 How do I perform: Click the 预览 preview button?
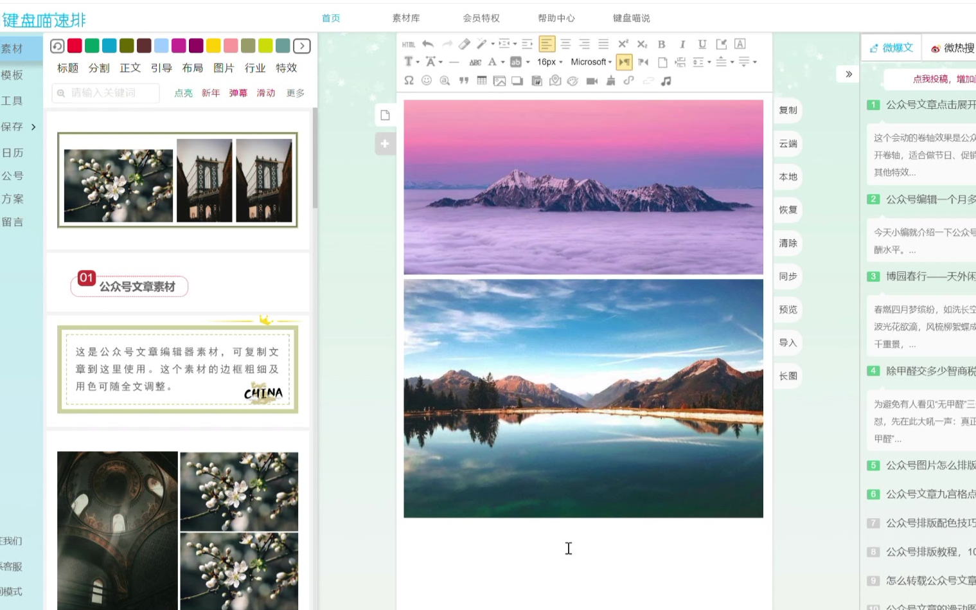(788, 309)
